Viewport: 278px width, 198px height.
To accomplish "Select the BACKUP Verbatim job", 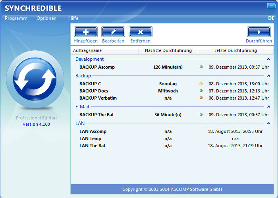I will (x=98, y=98).
